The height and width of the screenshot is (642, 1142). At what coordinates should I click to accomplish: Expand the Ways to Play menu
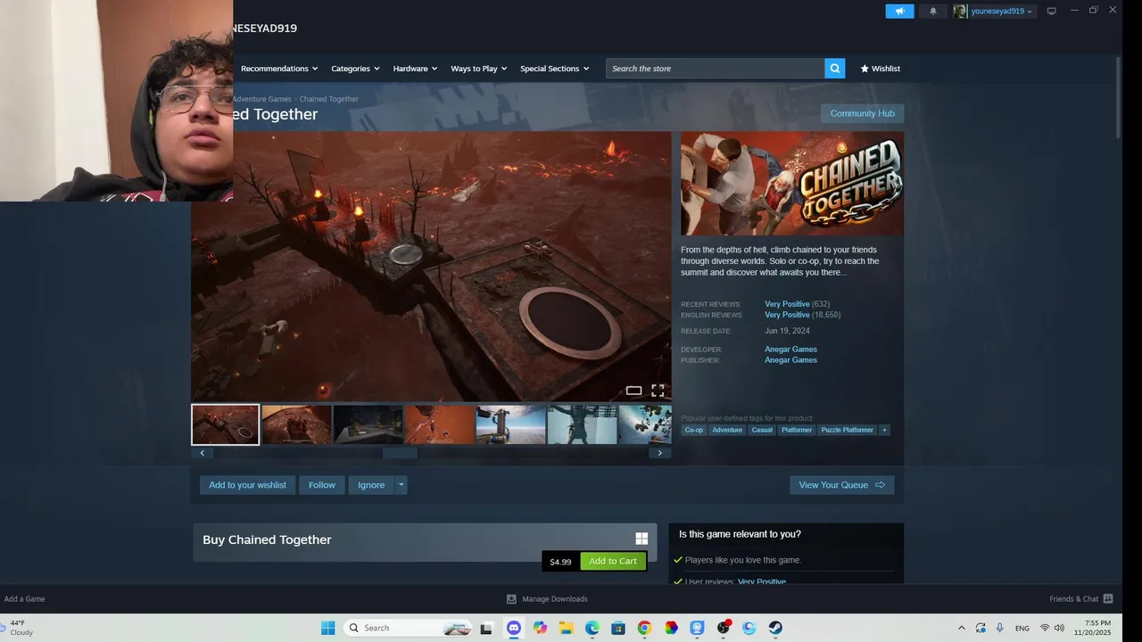click(x=478, y=69)
